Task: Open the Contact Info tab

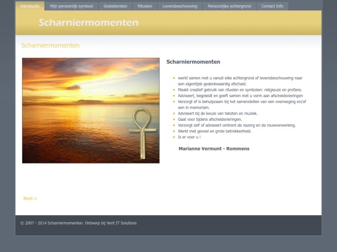Action: pyautogui.click(x=272, y=6)
